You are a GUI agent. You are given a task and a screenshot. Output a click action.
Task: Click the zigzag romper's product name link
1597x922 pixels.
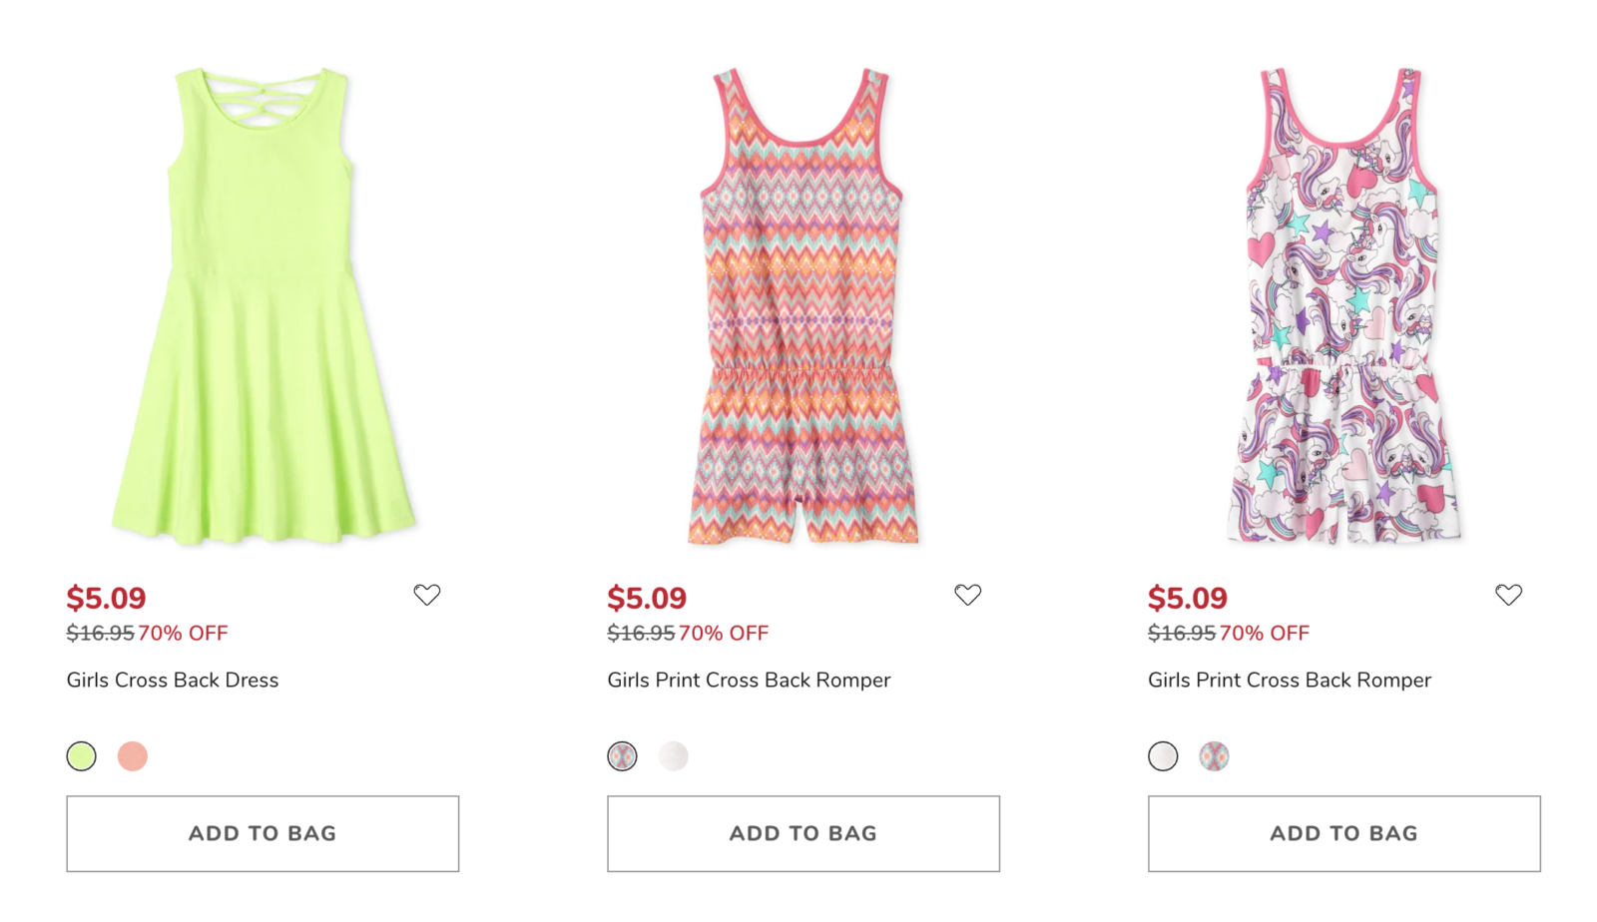tap(749, 680)
